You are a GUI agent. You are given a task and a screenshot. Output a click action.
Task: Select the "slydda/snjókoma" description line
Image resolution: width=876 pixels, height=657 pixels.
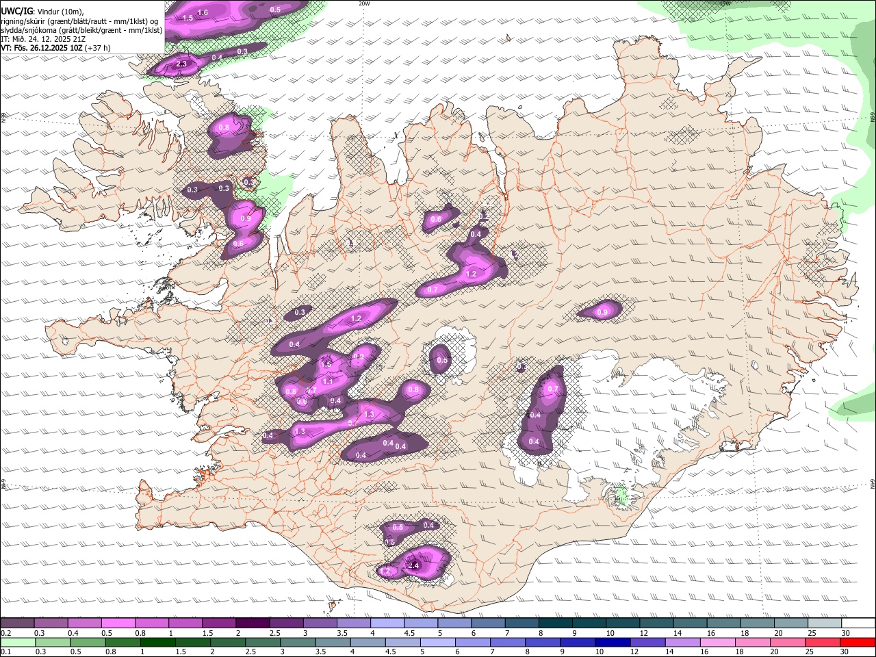coord(81,30)
